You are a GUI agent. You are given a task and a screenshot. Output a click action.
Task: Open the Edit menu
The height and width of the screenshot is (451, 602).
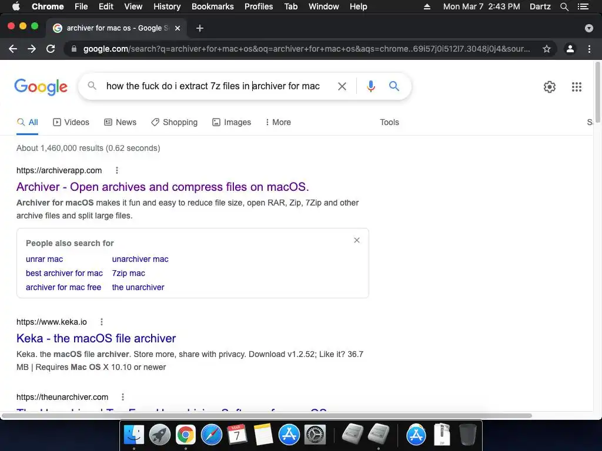tap(106, 6)
